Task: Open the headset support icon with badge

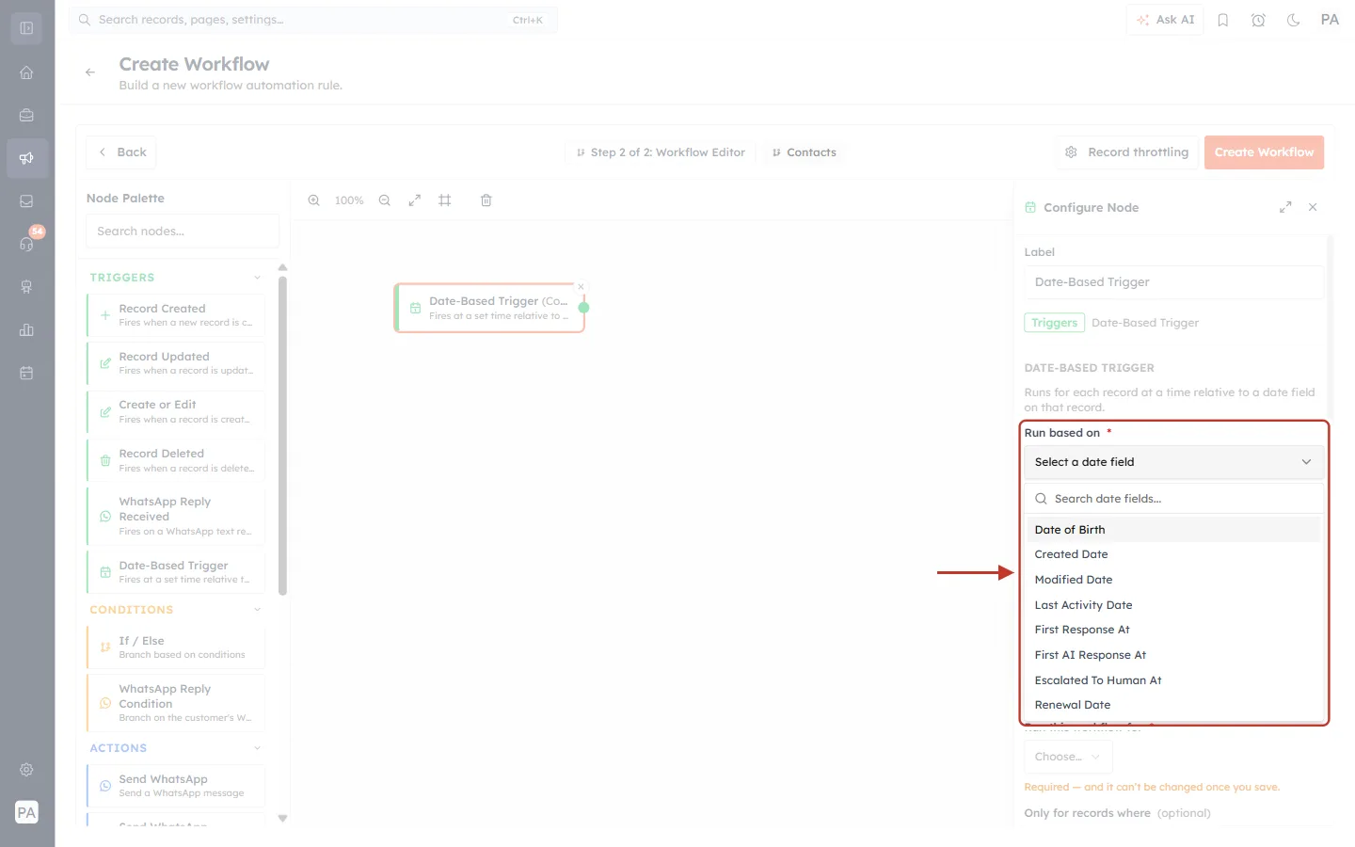Action: point(26,244)
